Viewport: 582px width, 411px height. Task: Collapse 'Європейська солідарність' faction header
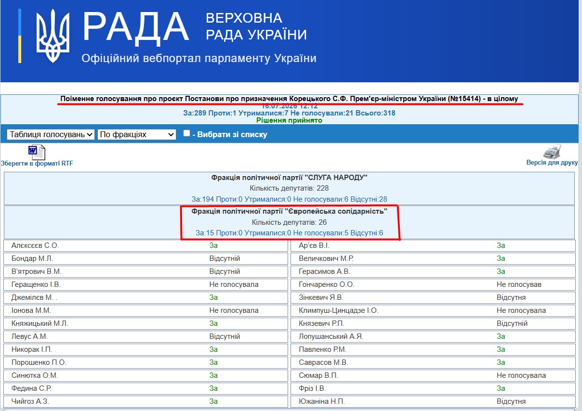click(x=289, y=211)
